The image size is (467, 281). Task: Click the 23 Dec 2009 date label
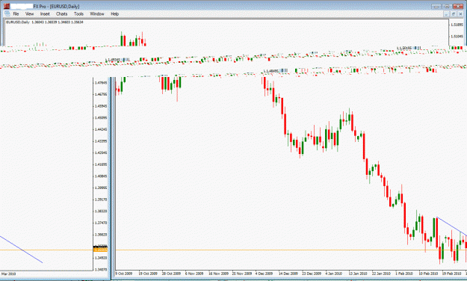coord(312,274)
